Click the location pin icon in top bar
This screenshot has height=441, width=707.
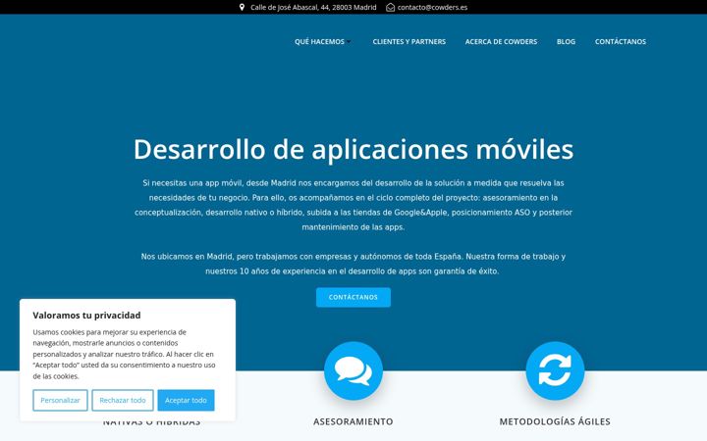(x=242, y=7)
